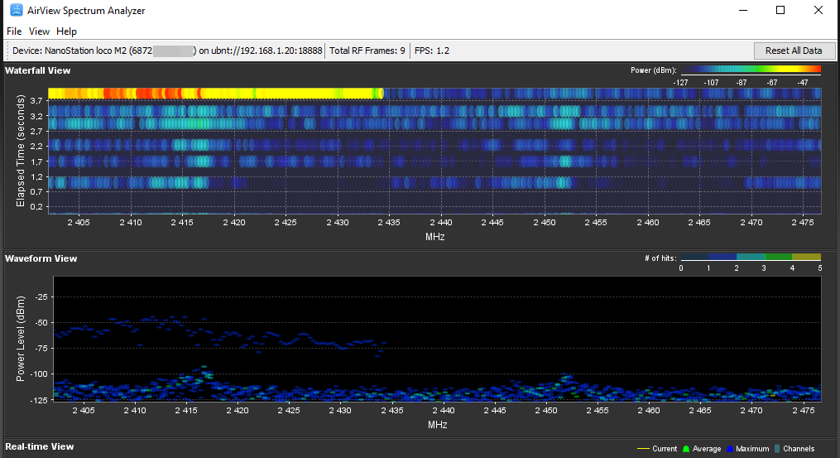The image size is (840, 458).
Task: Click the -75 tick on power level axis
Action: coord(41,348)
